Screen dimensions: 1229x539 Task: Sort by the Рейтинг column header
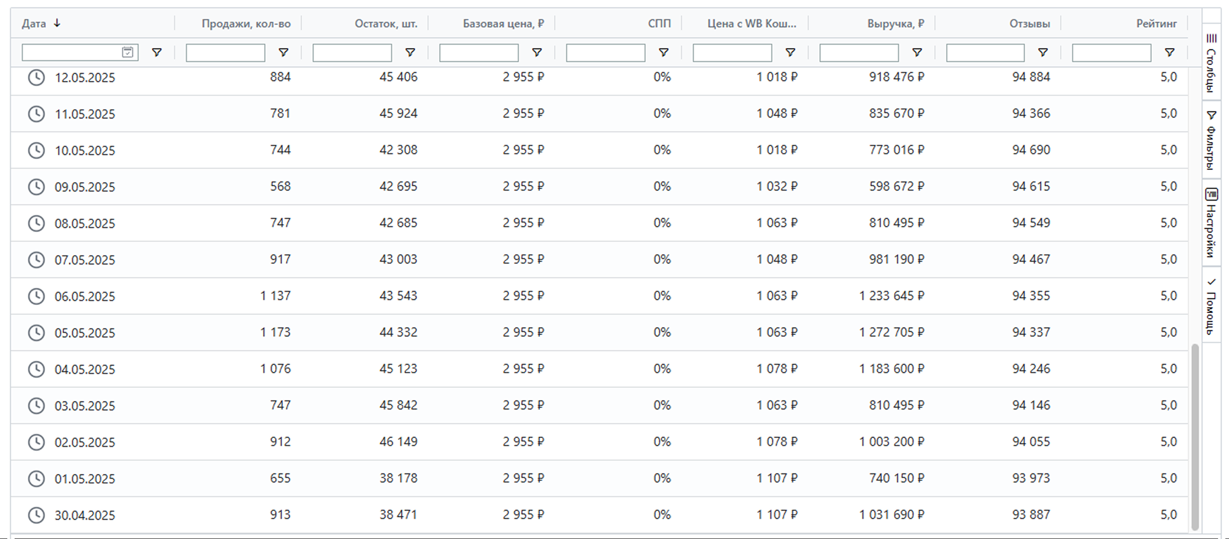pos(1156,23)
